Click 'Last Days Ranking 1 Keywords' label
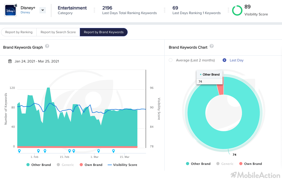The width and height of the screenshot is (282, 179). point(196,13)
